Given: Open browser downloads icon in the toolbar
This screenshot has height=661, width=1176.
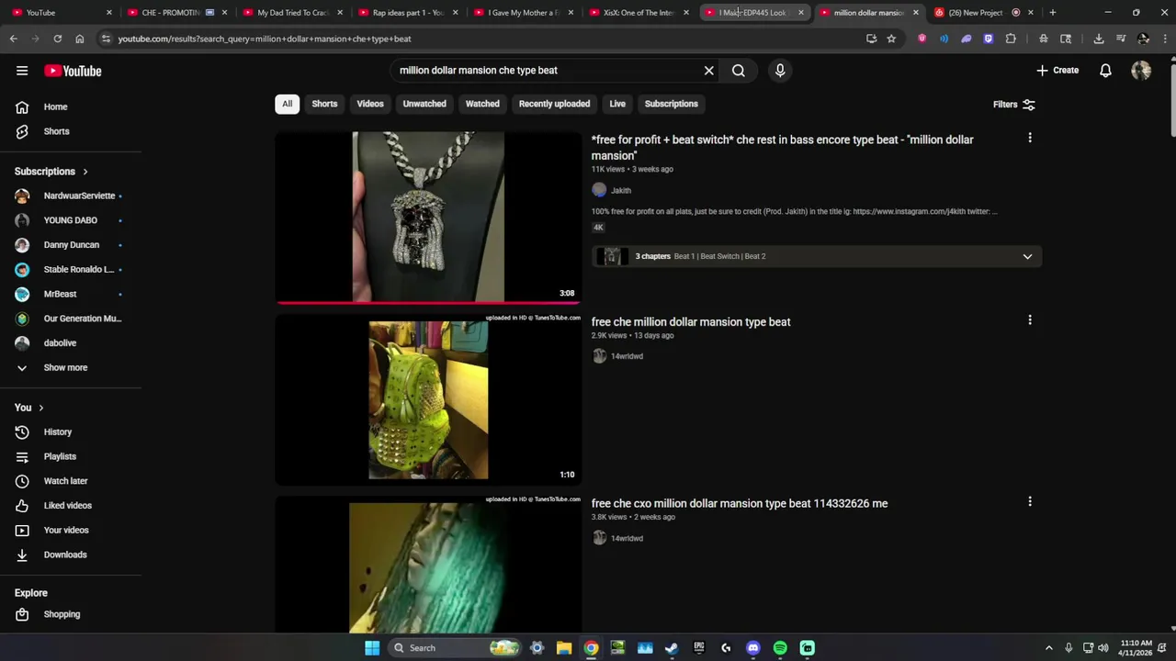Looking at the screenshot, I should [x=1098, y=39].
